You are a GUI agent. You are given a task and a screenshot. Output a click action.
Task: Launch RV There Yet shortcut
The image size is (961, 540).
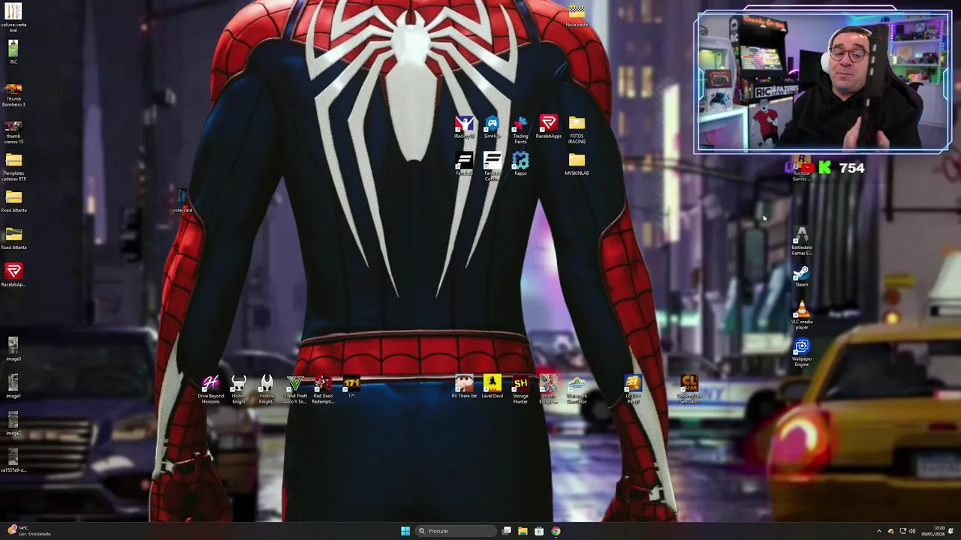464,388
